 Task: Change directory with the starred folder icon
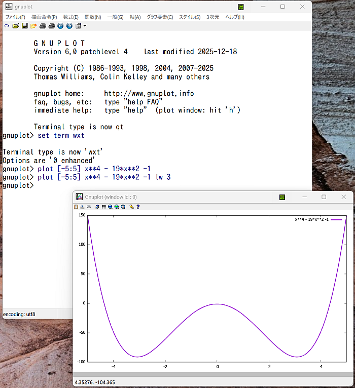pos(33,26)
